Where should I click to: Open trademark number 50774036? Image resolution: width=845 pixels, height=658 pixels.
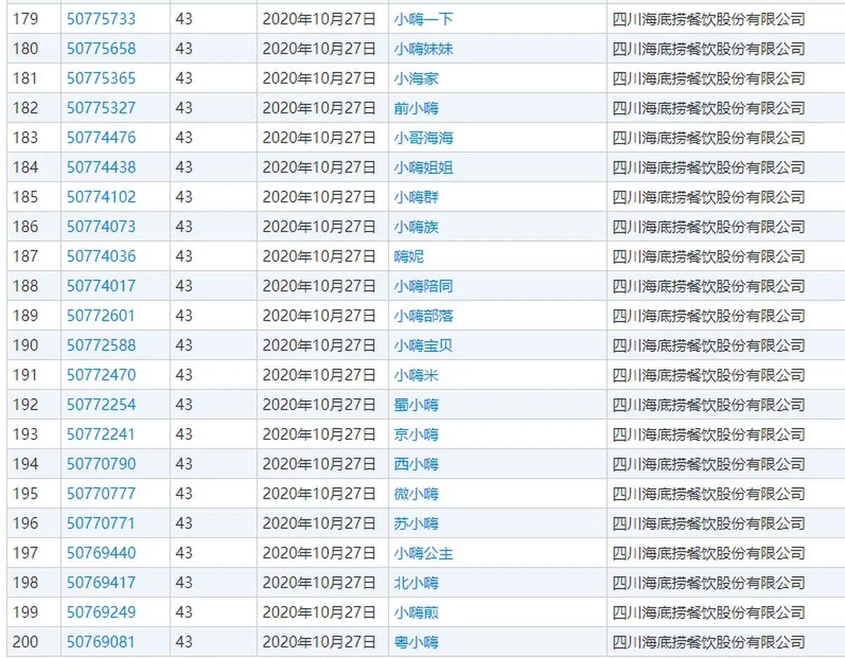99,256
